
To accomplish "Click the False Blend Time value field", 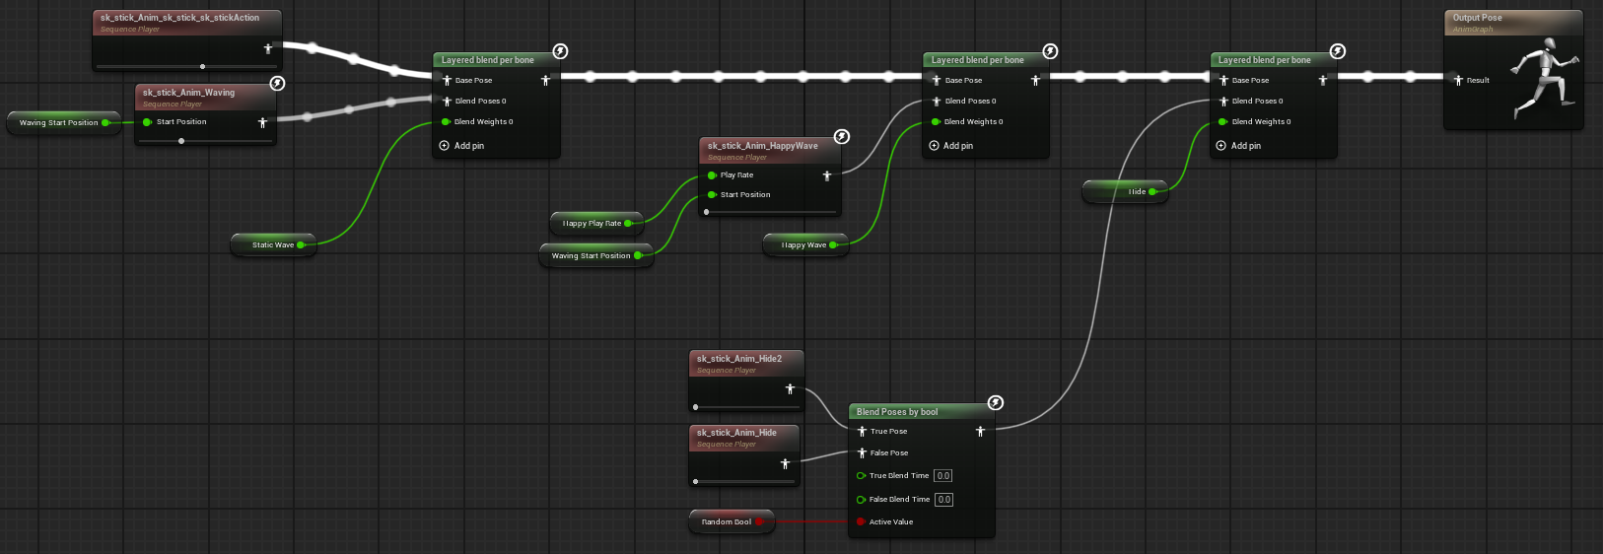I will tap(943, 500).
